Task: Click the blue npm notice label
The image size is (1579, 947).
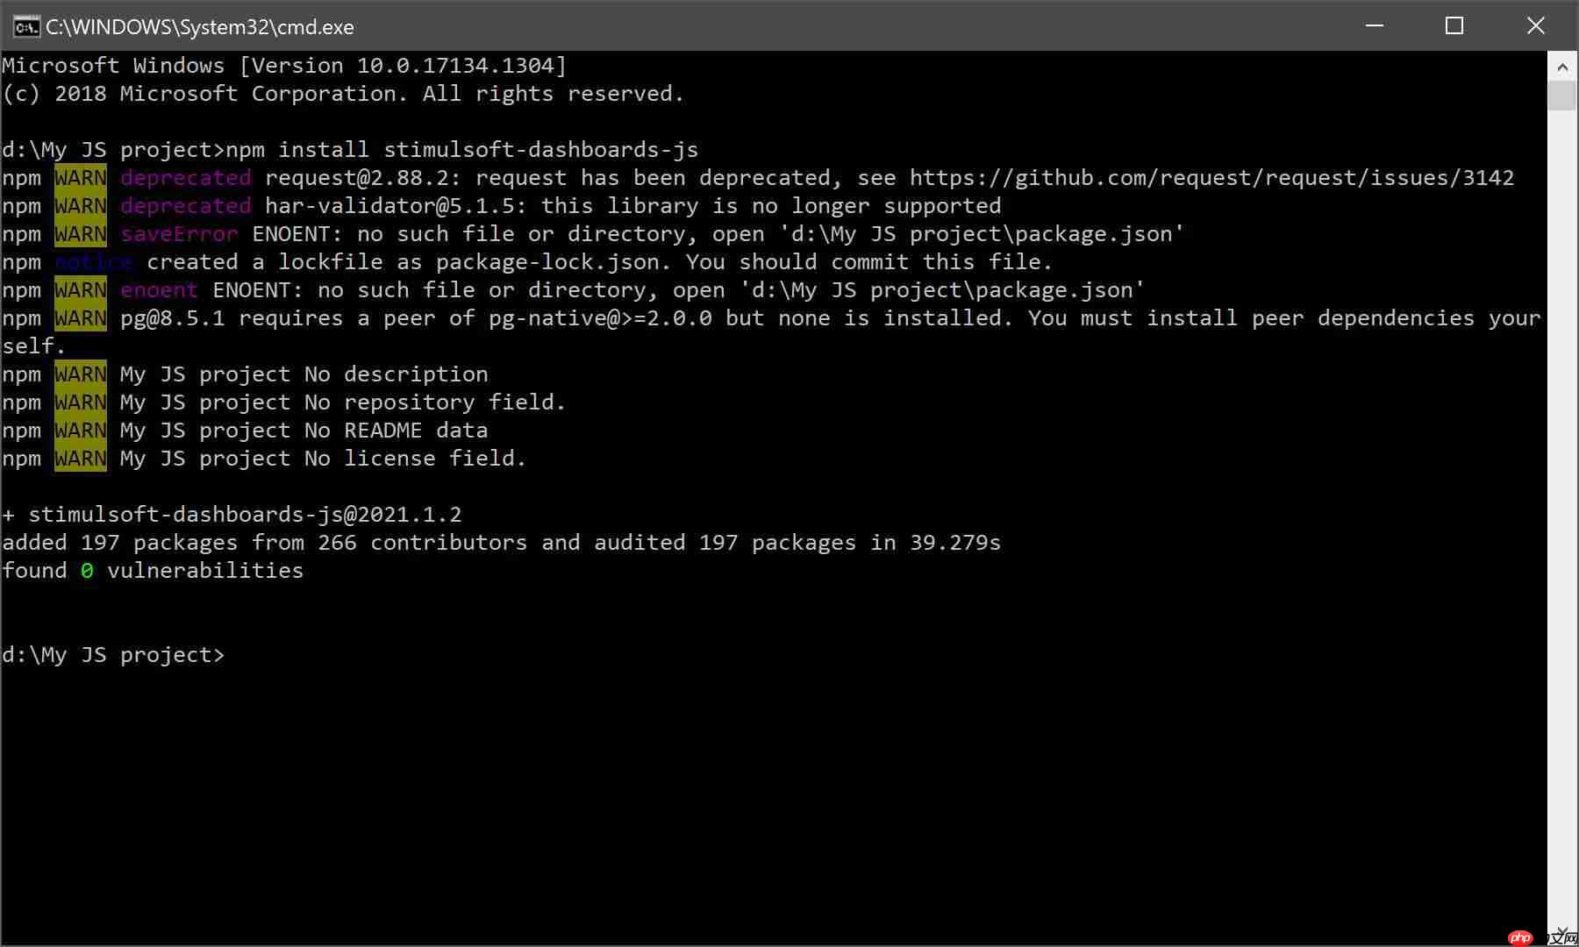Action: tap(94, 262)
